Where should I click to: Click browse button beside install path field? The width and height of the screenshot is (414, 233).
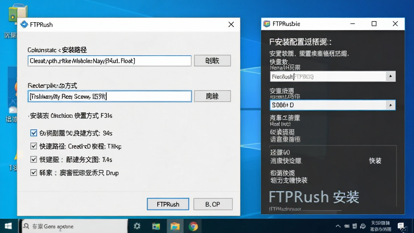coord(212,61)
